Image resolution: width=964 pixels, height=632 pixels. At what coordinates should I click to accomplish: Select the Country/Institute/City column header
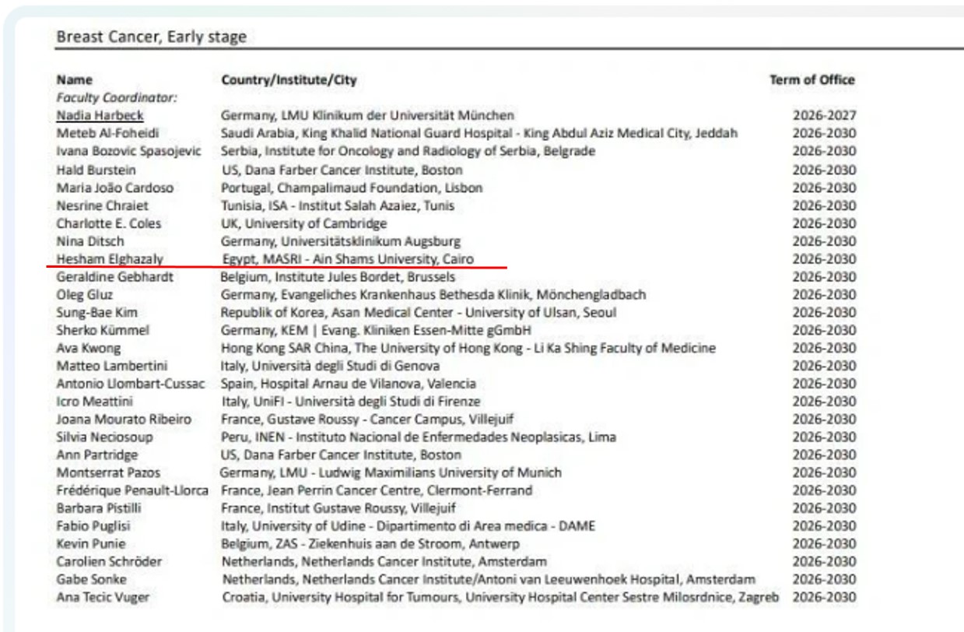pyautogui.click(x=289, y=79)
